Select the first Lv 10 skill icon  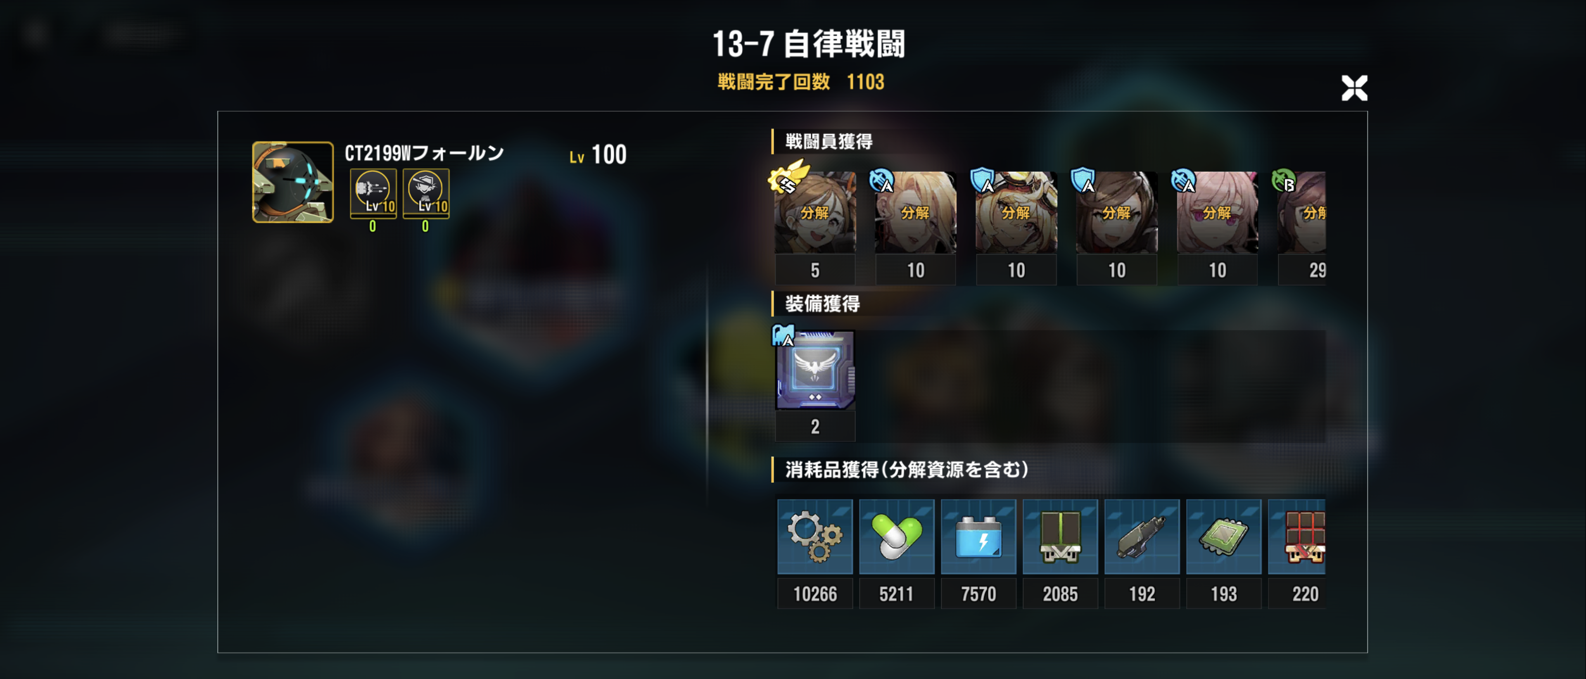(x=373, y=193)
